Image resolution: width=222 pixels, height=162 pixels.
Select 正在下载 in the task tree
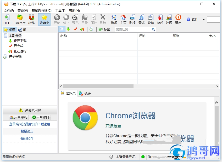click(x=20, y=41)
